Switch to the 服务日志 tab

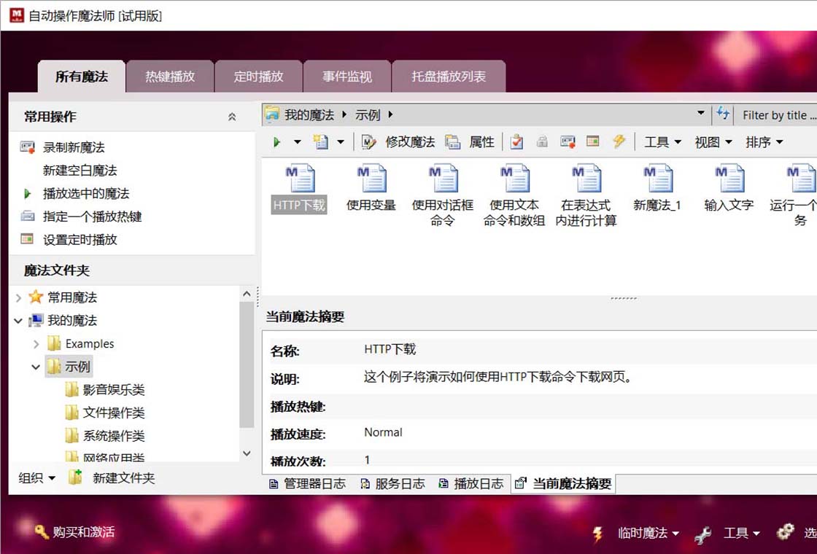click(x=393, y=484)
